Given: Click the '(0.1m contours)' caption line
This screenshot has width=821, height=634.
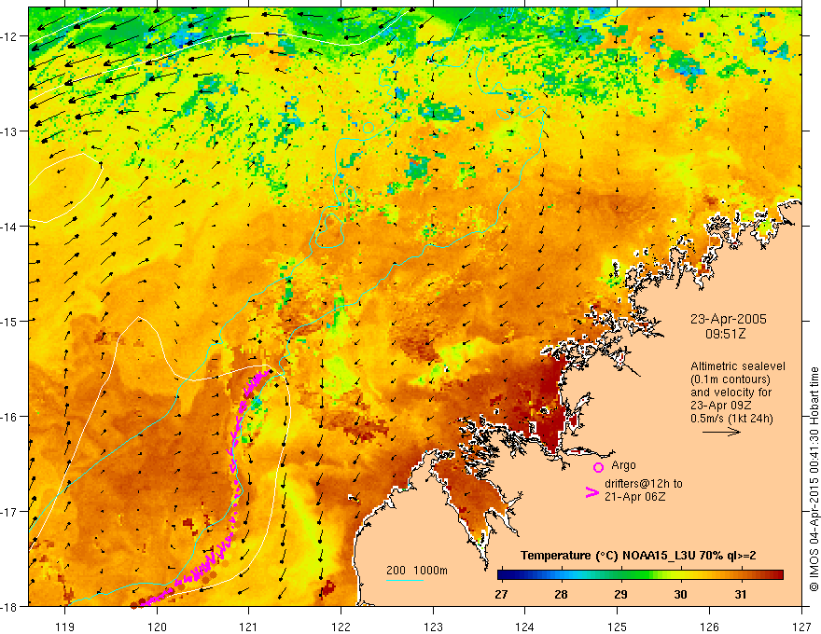Looking at the screenshot, I should (730, 379).
